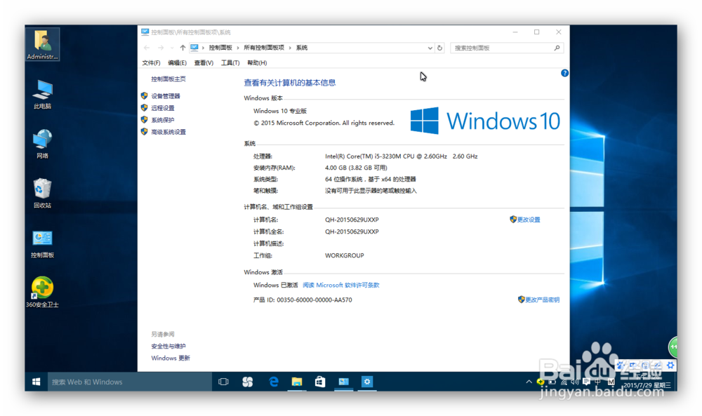Open the taskbar date and clock

pos(647,382)
